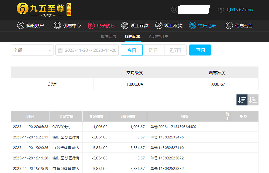Click the 1,006.67 RMB balance

tap(240, 10)
